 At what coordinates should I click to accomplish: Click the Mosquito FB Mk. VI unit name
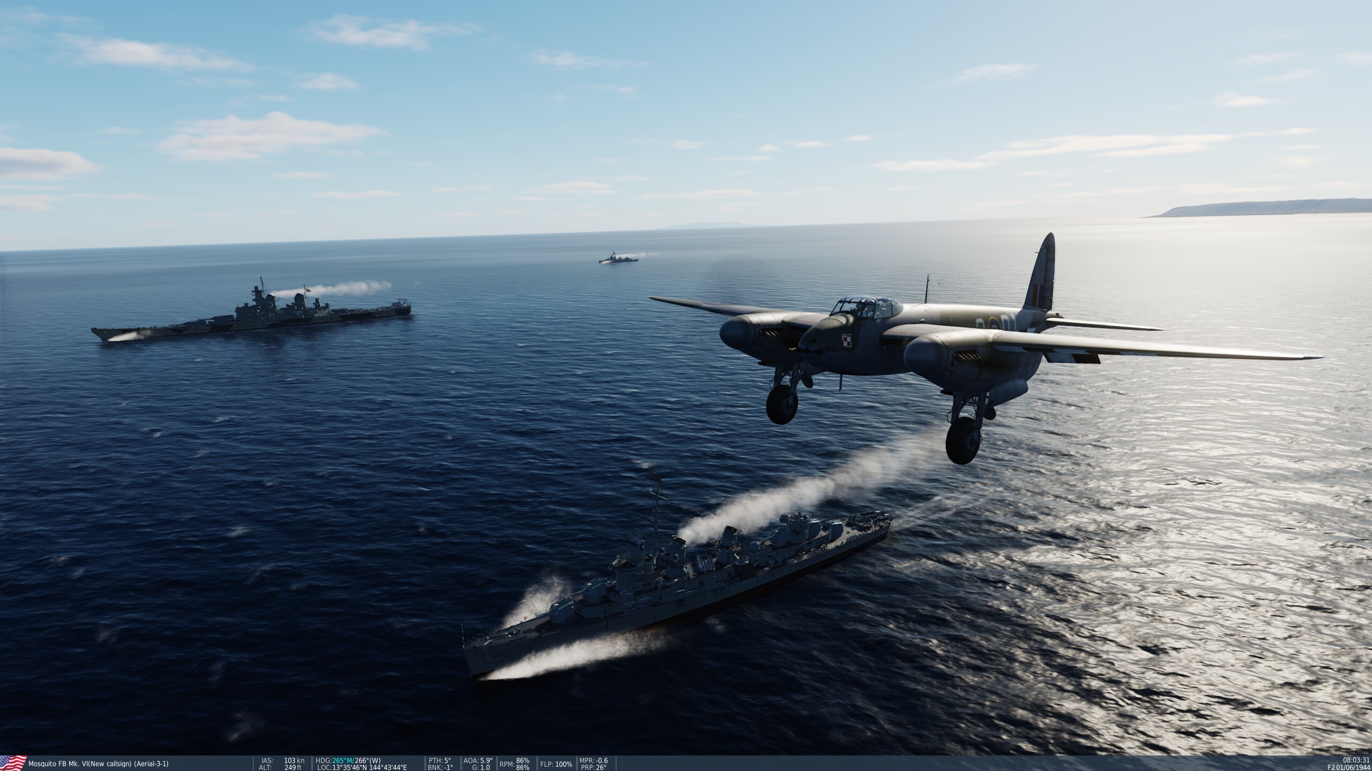[x=98, y=764]
